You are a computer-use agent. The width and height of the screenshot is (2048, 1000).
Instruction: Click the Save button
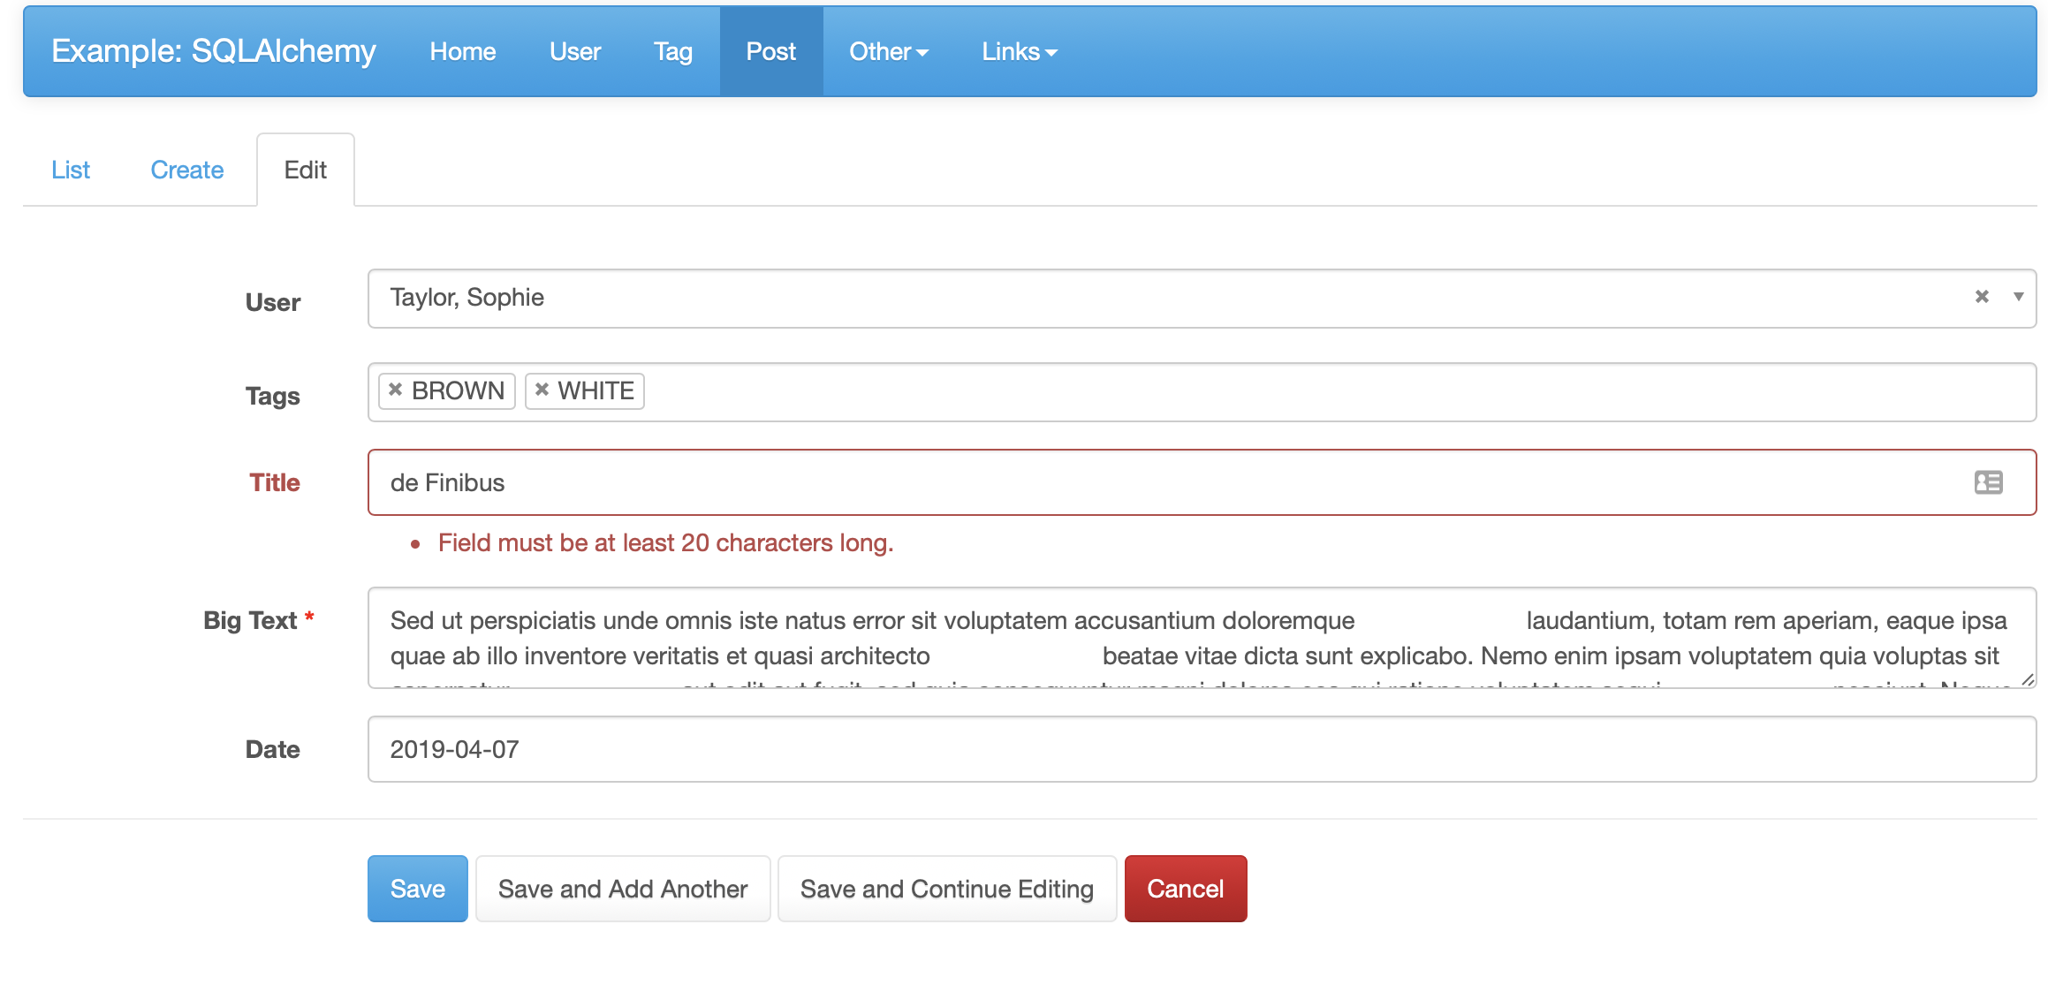(x=417, y=888)
